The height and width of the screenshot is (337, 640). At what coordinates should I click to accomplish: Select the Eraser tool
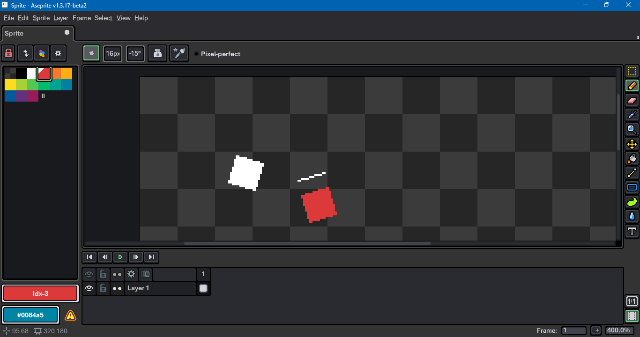tap(632, 100)
